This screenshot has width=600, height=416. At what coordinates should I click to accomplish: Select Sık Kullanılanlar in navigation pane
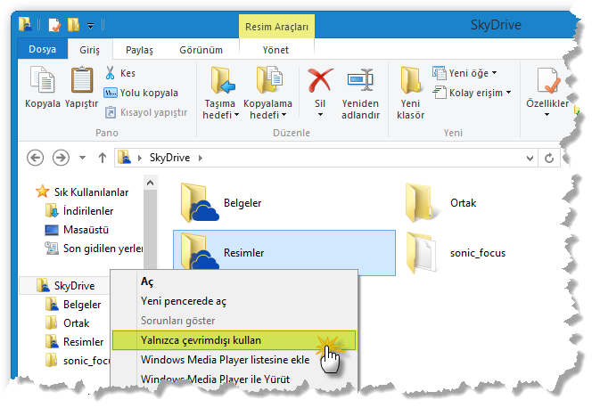82,192
